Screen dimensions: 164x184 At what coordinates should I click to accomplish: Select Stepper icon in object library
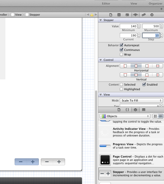[105, 173]
